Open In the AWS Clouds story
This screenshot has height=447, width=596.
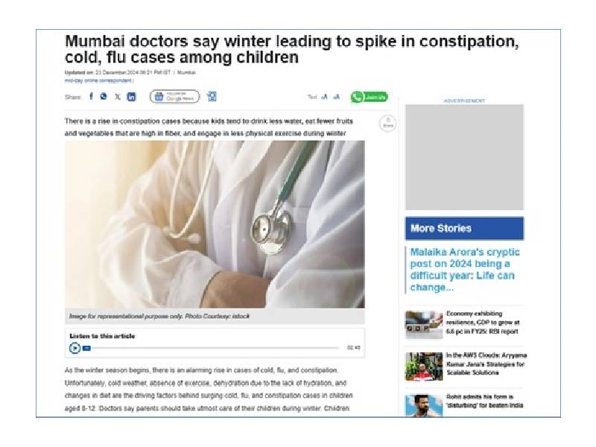[486, 364]
